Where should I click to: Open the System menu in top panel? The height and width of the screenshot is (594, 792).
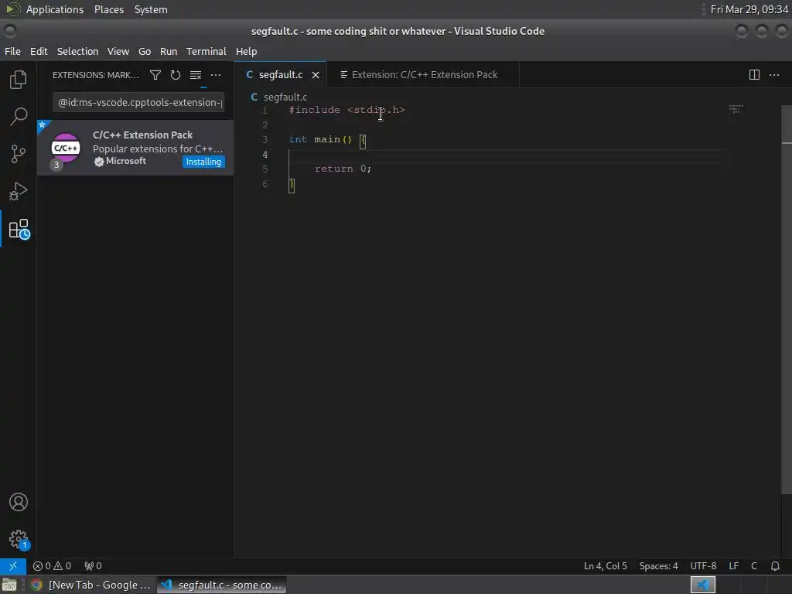pos(151,9)
